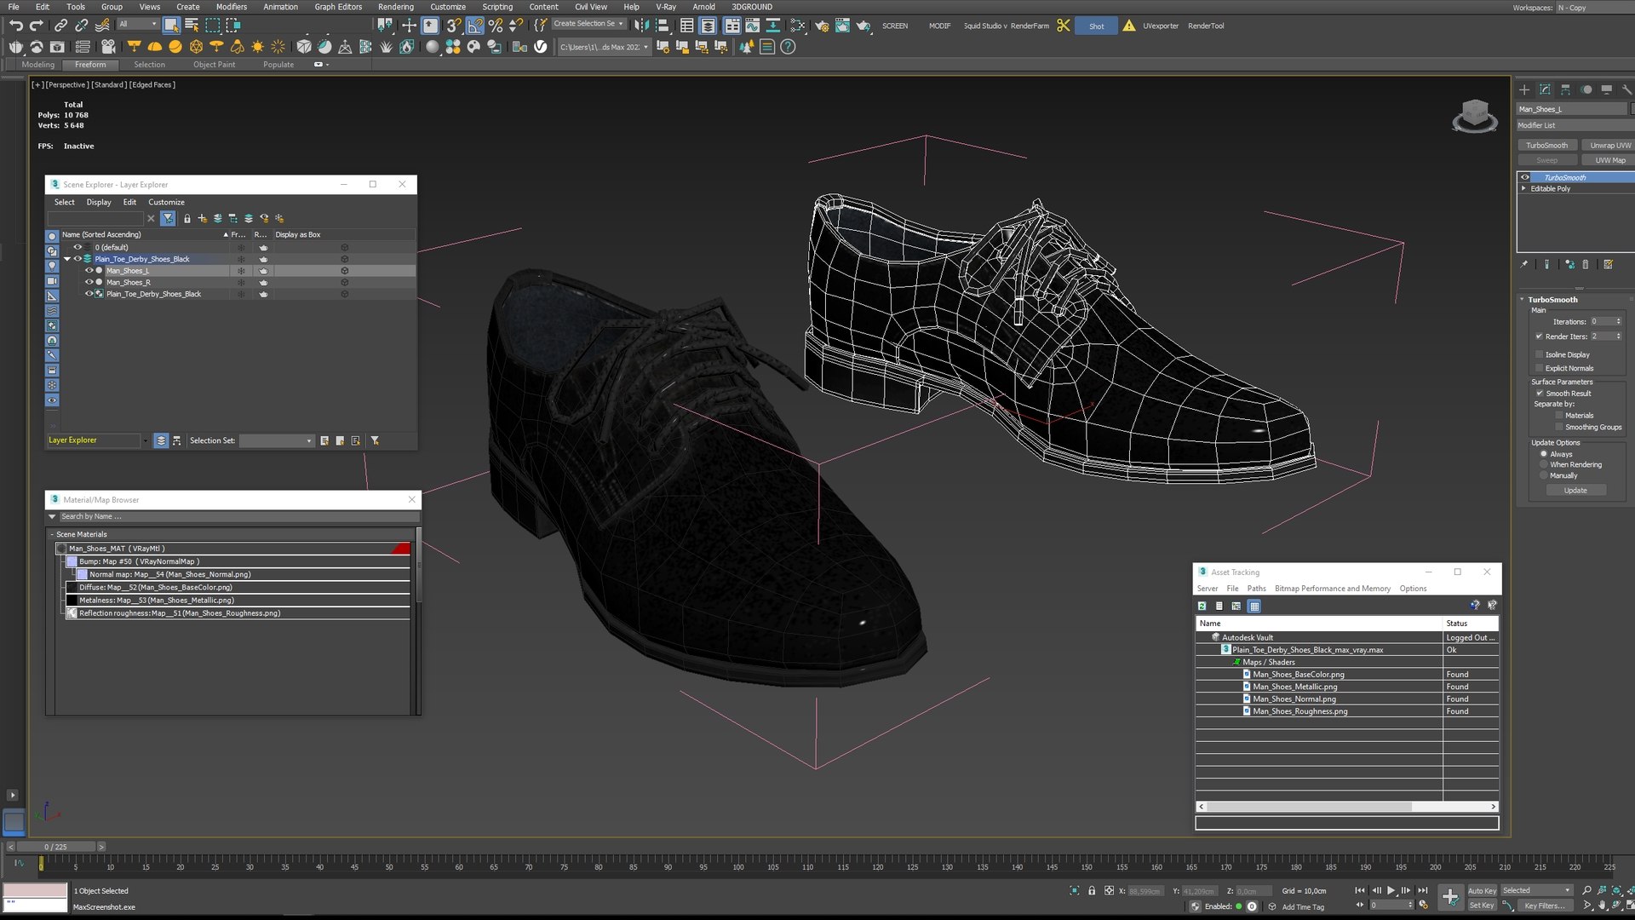Click the Undo arrow icon
The image size is (1635, 920).
click(x=16, y=26)
